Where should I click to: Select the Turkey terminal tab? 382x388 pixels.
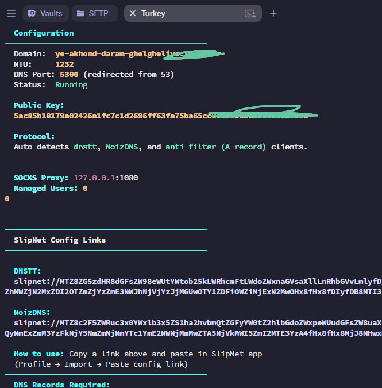pos(193,13)
